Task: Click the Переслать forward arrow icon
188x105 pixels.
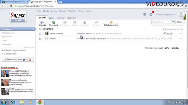Action: (65, 22)
